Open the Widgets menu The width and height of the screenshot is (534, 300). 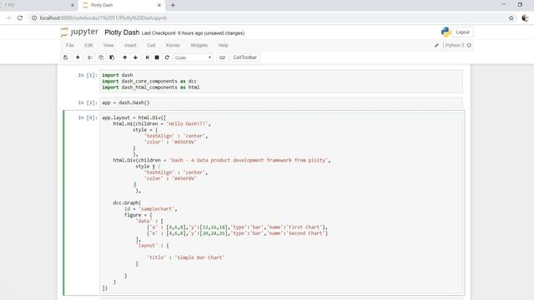199,45
